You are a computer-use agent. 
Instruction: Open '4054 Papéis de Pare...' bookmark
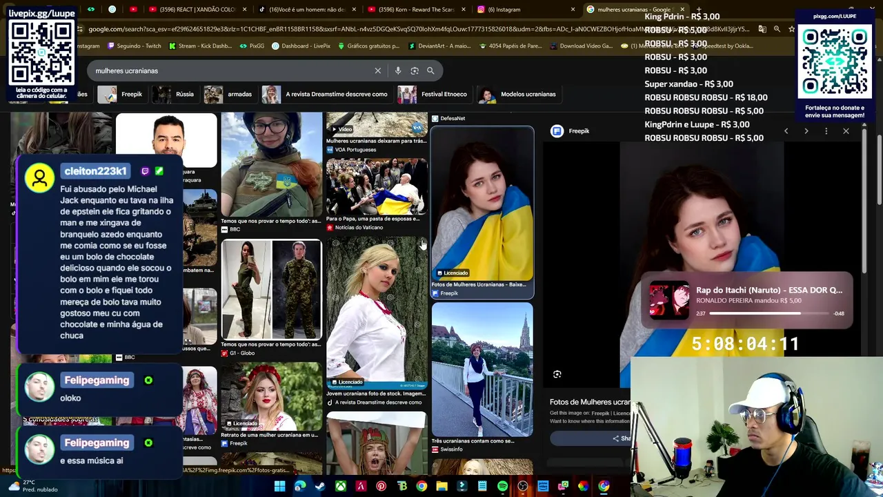(510, 46)
